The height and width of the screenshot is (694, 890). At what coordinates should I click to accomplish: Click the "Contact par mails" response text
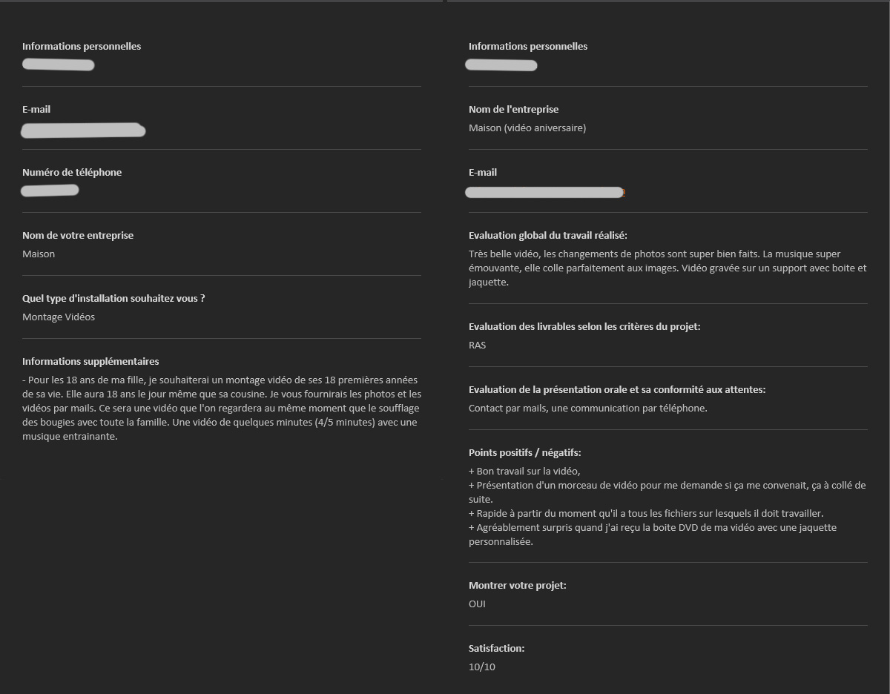[587, 409]
